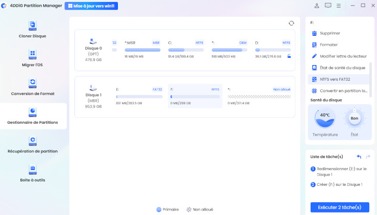Click Exécuter 2 tâche(s) button
This screenshot has height=215, width=377.
click(x=339, y=207)
